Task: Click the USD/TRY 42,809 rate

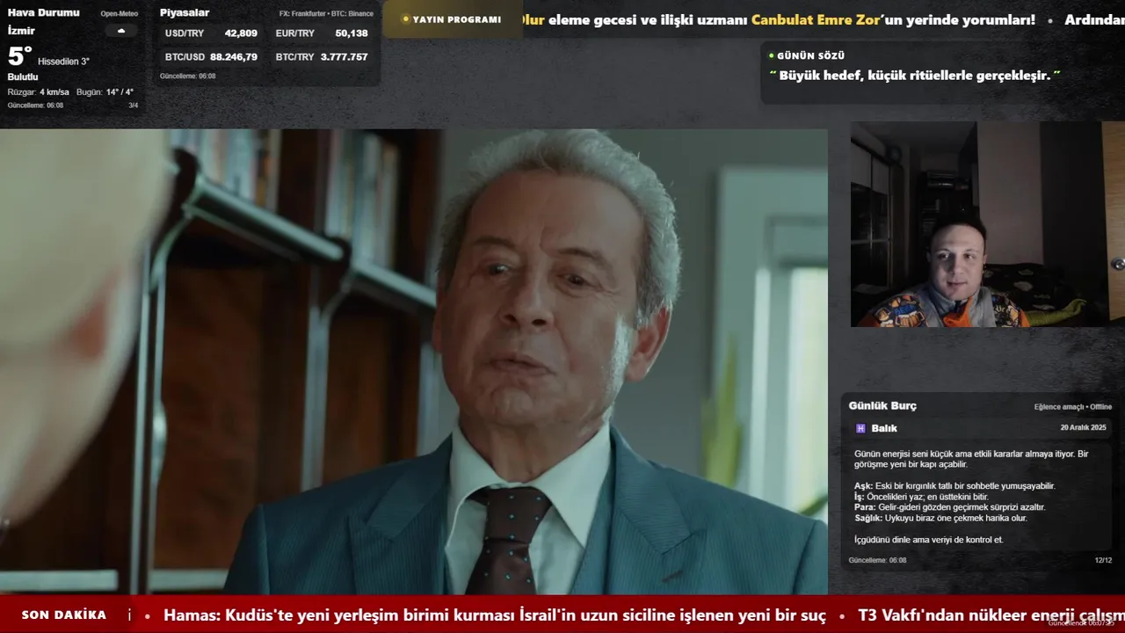Action: [x=211, y=33]
